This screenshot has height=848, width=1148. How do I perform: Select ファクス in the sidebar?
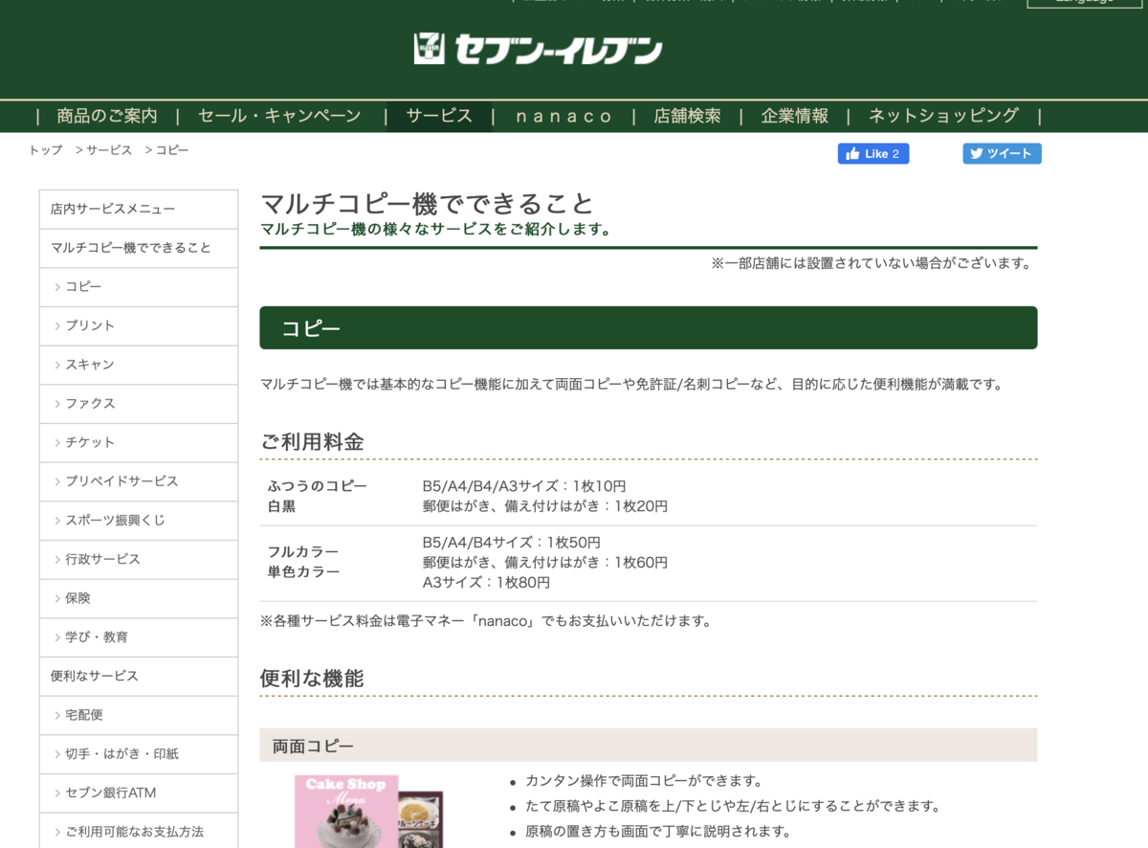(139, 404)
